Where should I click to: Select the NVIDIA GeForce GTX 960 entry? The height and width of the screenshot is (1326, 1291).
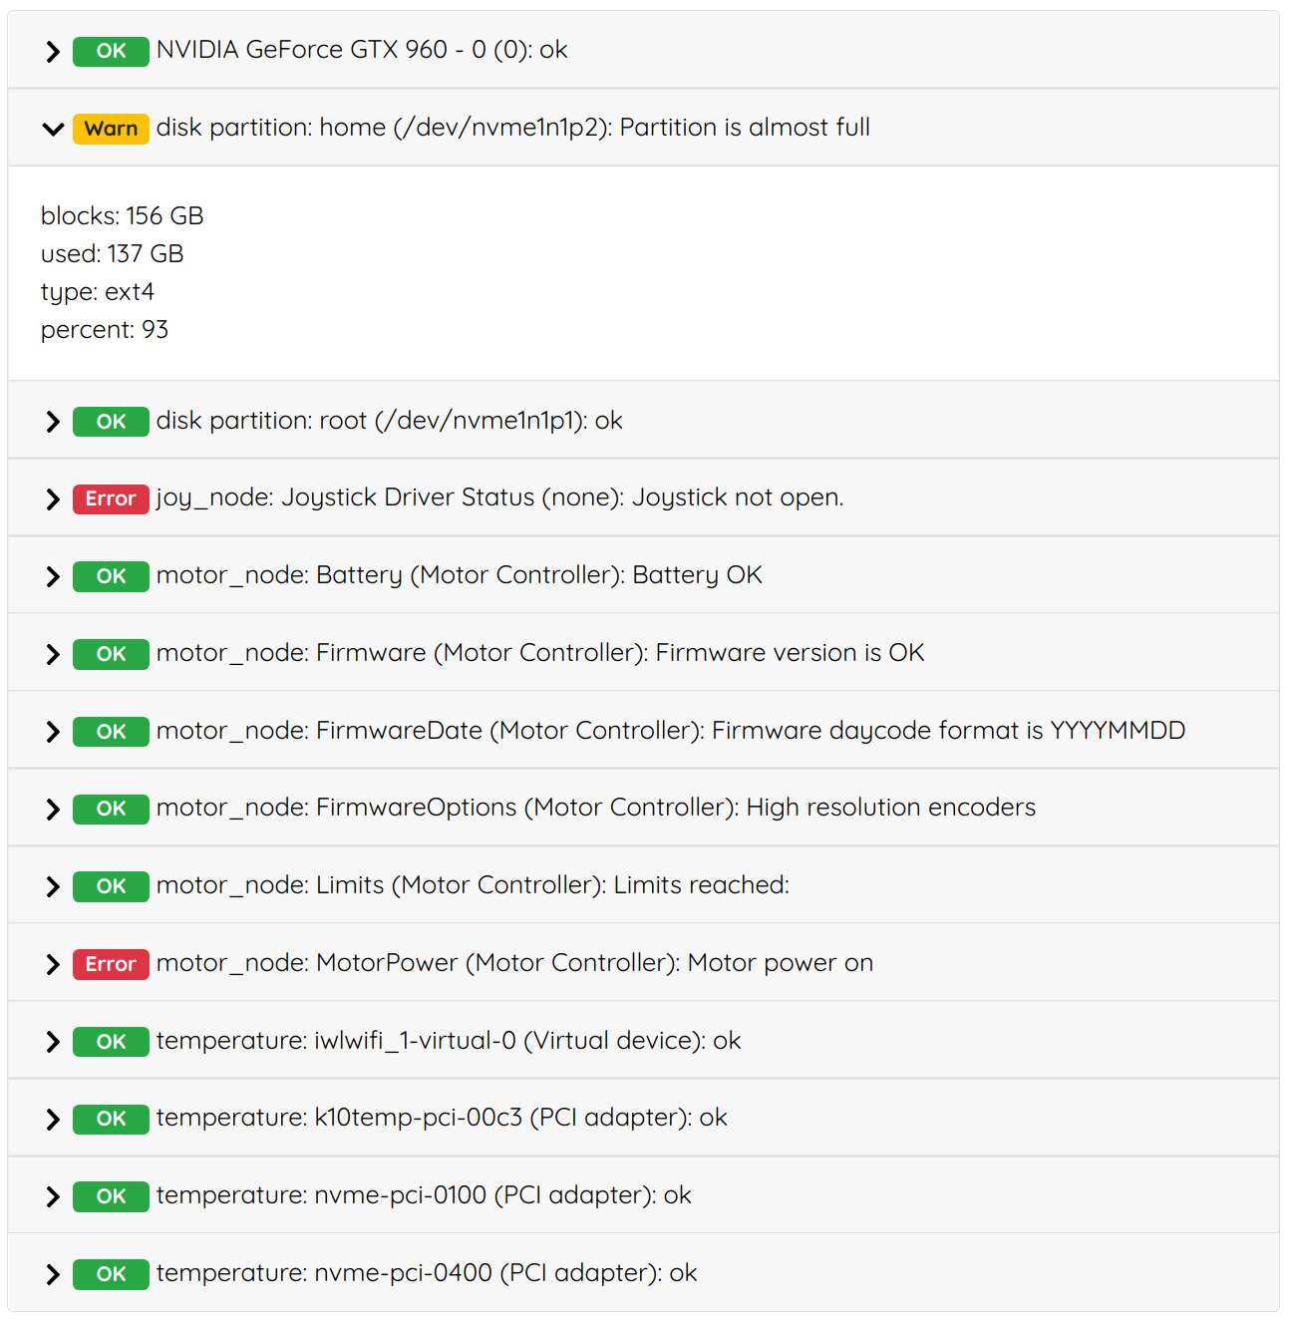(x=359, y=51)
